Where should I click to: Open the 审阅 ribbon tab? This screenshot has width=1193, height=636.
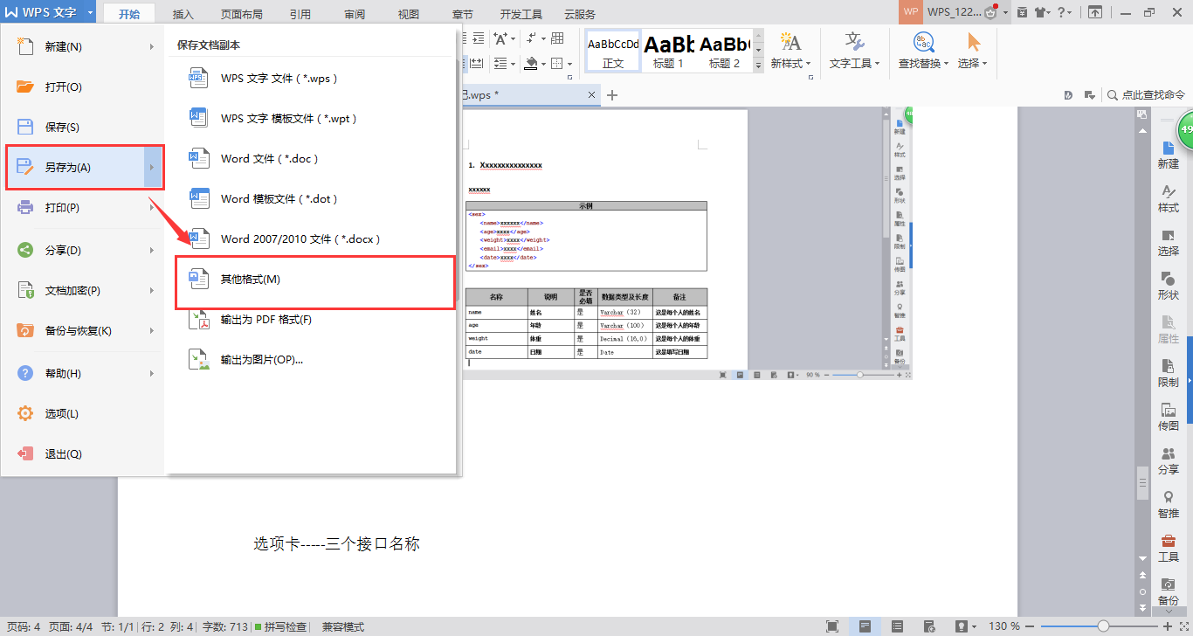pos(355,14)
